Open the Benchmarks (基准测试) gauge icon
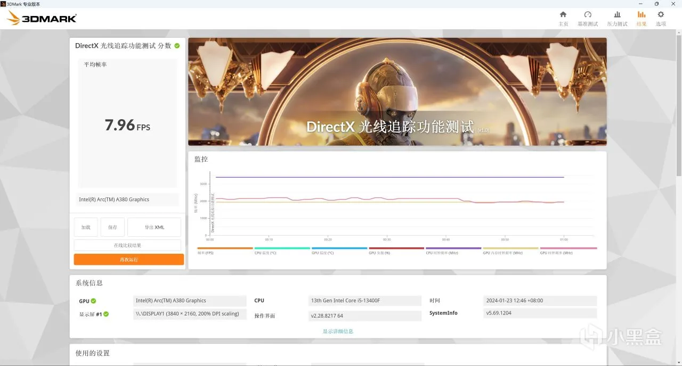The width and height of the screenshot is (682, 366). [x=588, y=14]
